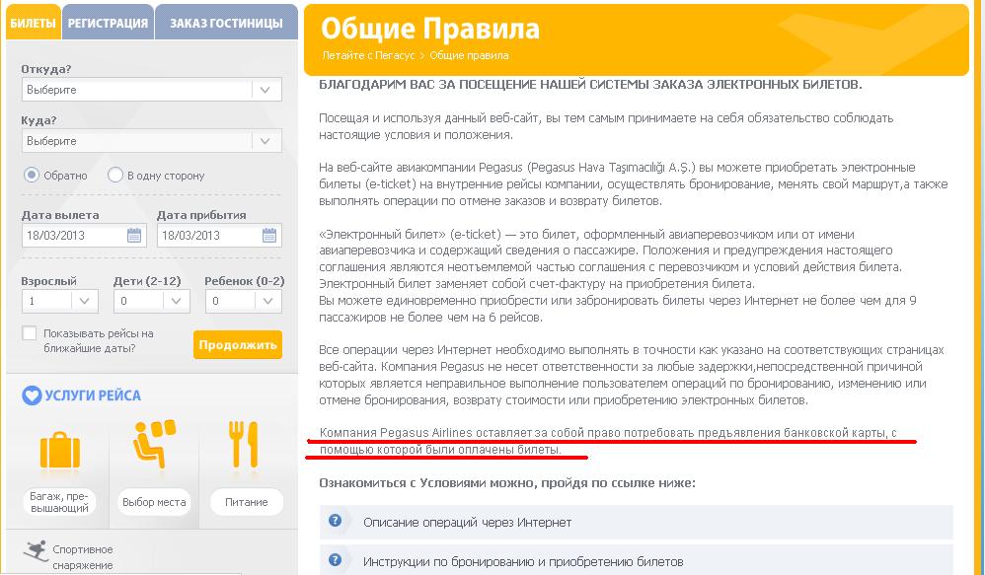Viewport: 985px width, 575px height.
Task: Switch to the РЕГИСТРАЦИЯ tab
Action: click(x=108, y=23)
